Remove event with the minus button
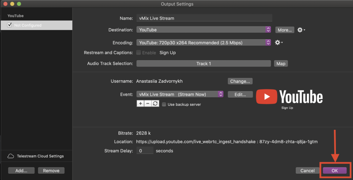This screenshot has width=353, height=180. 148,104
